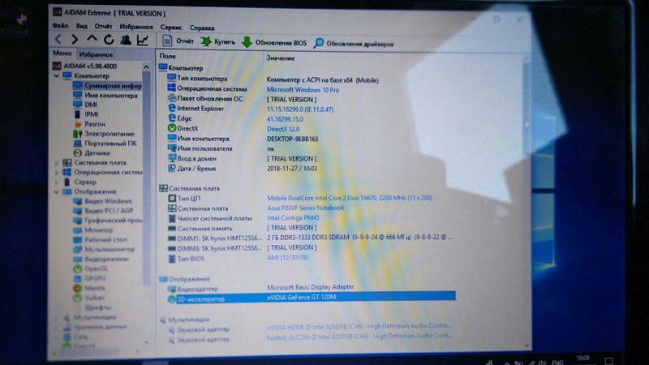
Task: Open the IPMI tree item
Action: (92, 114)
